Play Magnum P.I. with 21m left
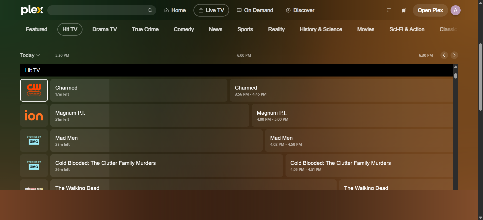The image size is (483, 220). [150, 115]
